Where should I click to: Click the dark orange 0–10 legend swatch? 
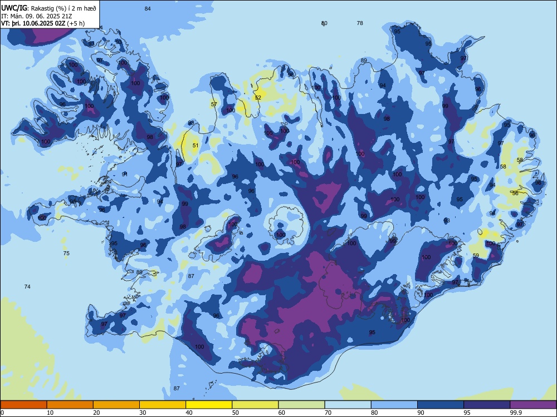23,405
